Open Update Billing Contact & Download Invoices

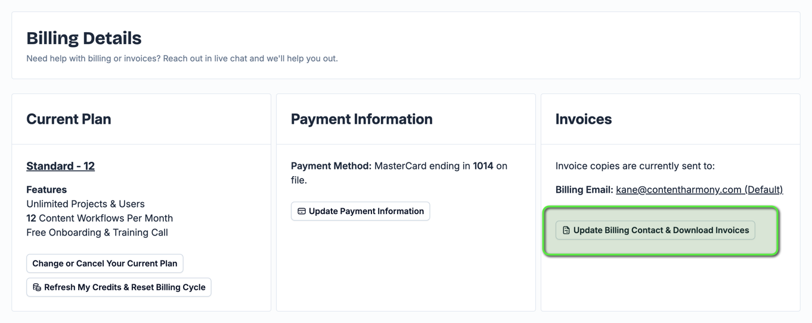click(655, 230)
